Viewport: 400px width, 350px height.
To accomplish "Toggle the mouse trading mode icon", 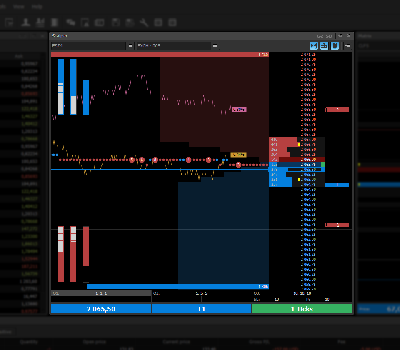I will point(334,46).
